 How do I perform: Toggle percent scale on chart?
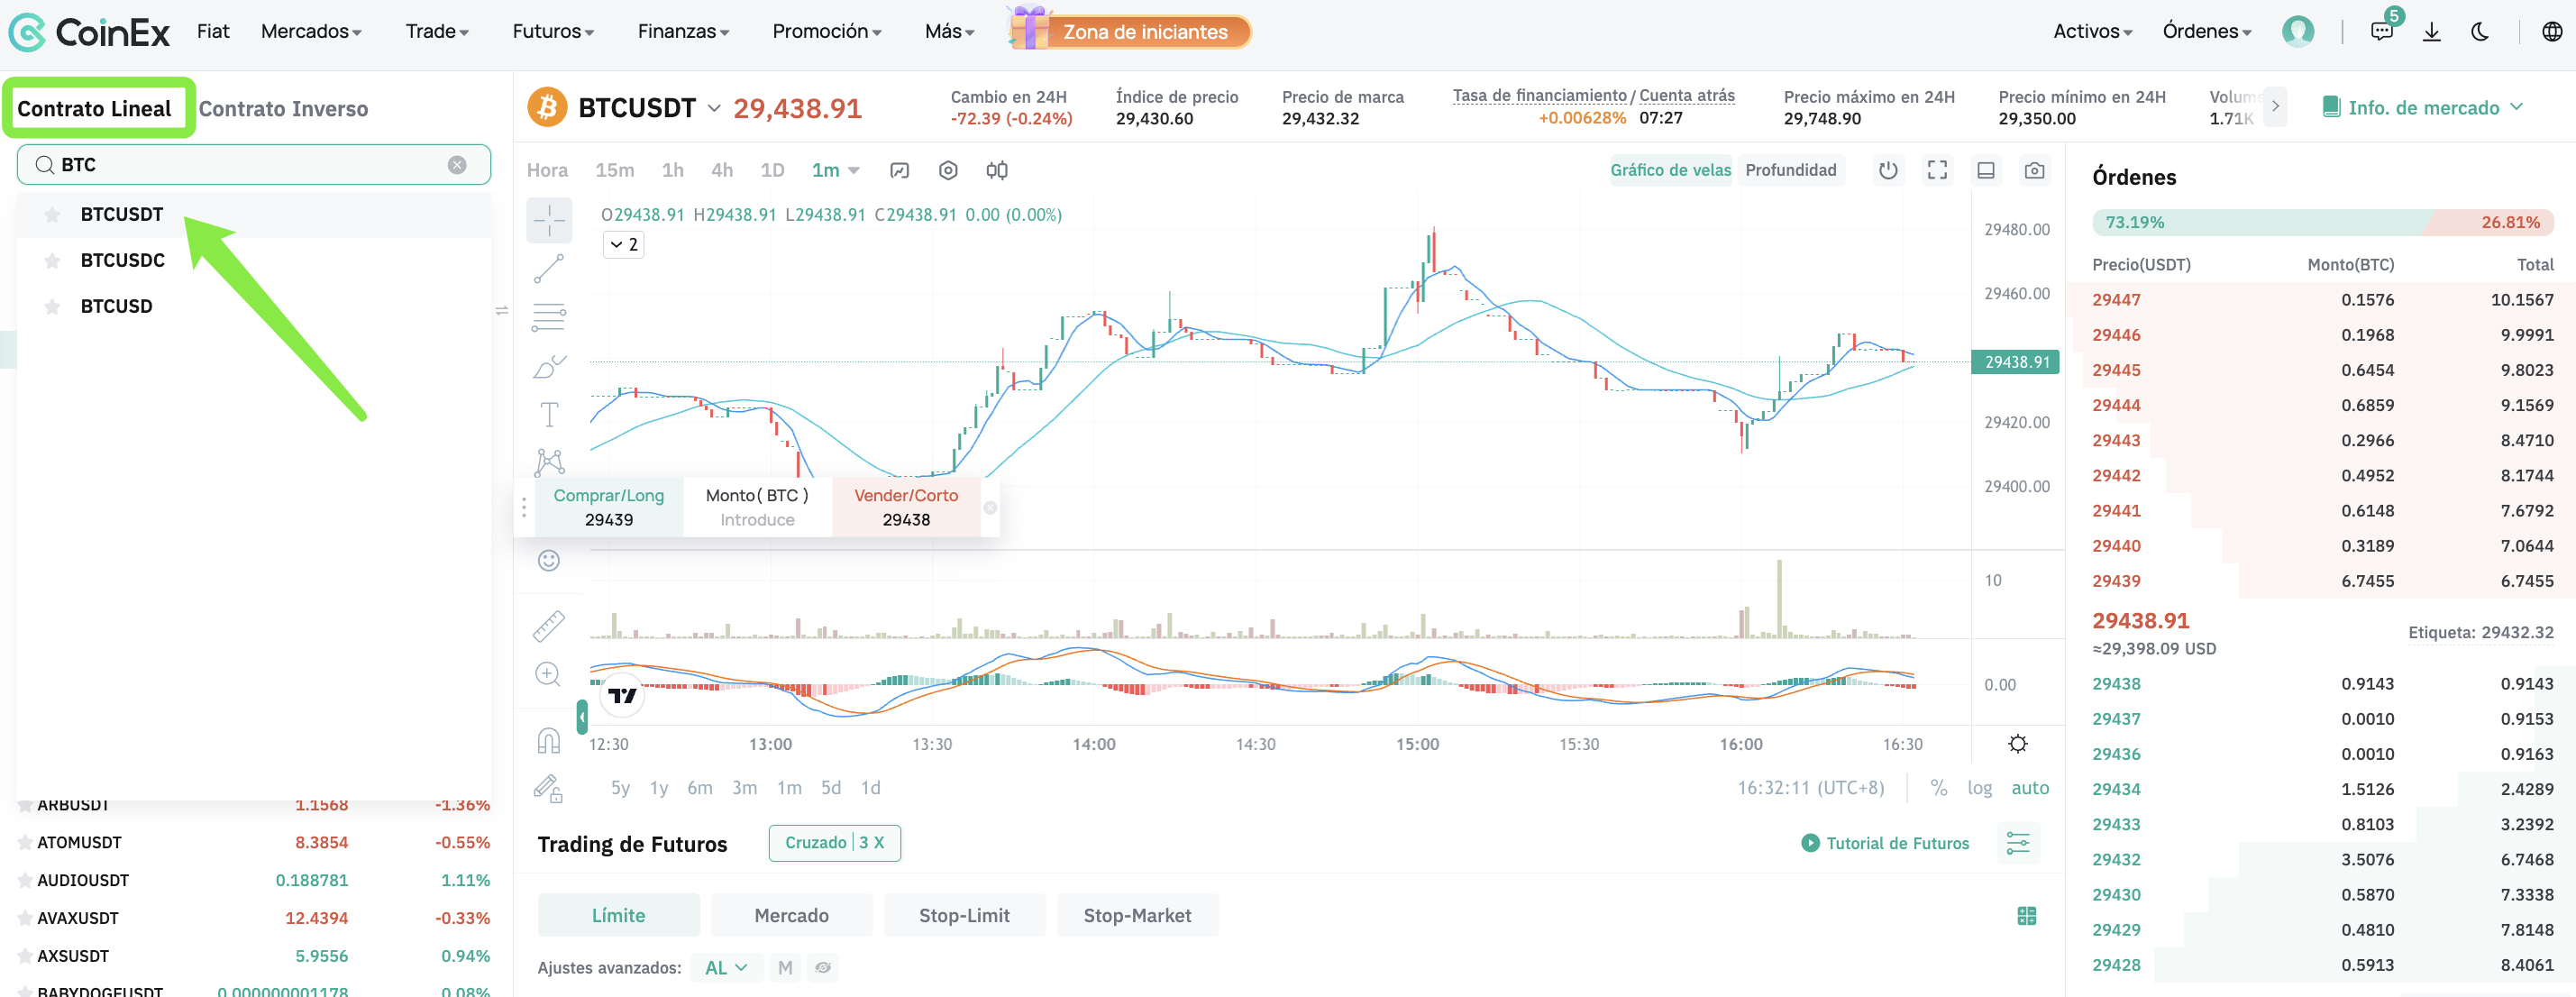pyautogui.click(x=1938, y=788)
